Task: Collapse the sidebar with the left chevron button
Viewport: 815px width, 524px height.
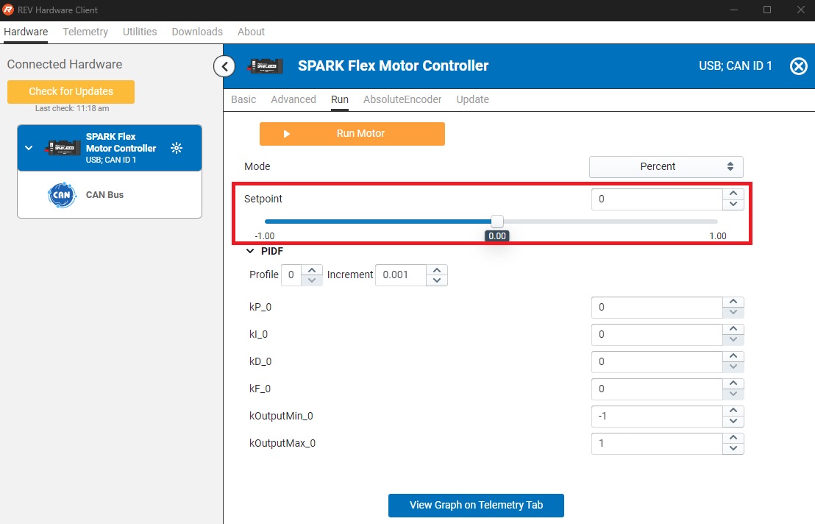Action: (x=224, y=66)
